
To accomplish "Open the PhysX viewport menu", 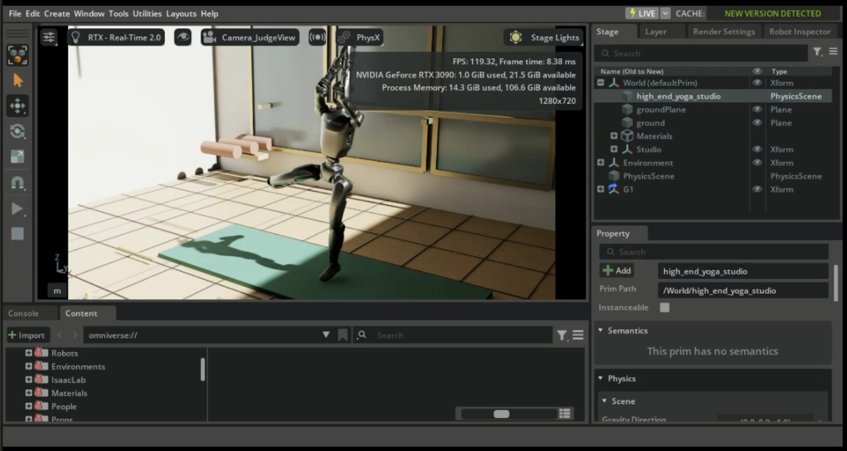I will click(x=360, y=37).
